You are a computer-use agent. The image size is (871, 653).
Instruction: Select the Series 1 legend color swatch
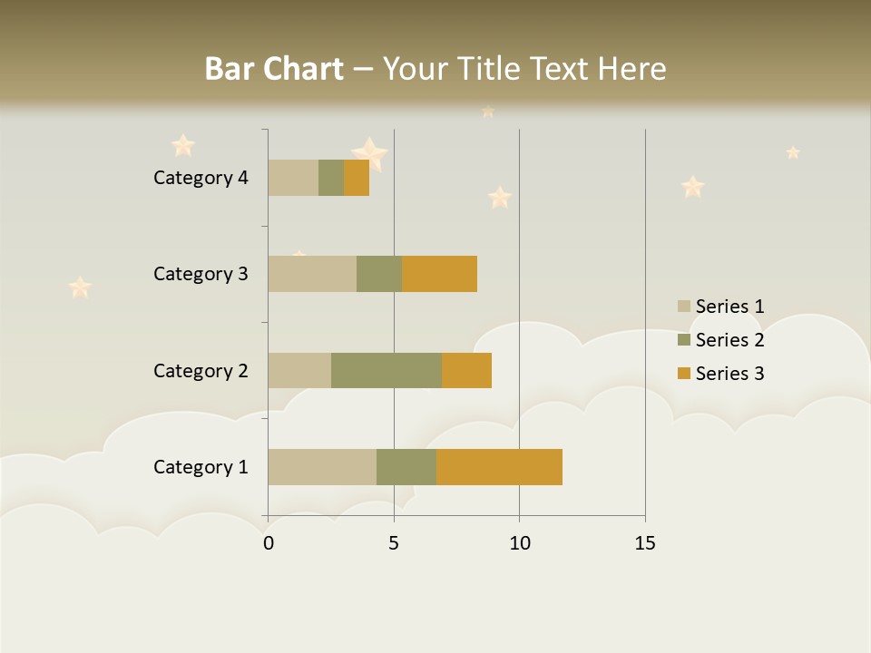coord(684,307)
